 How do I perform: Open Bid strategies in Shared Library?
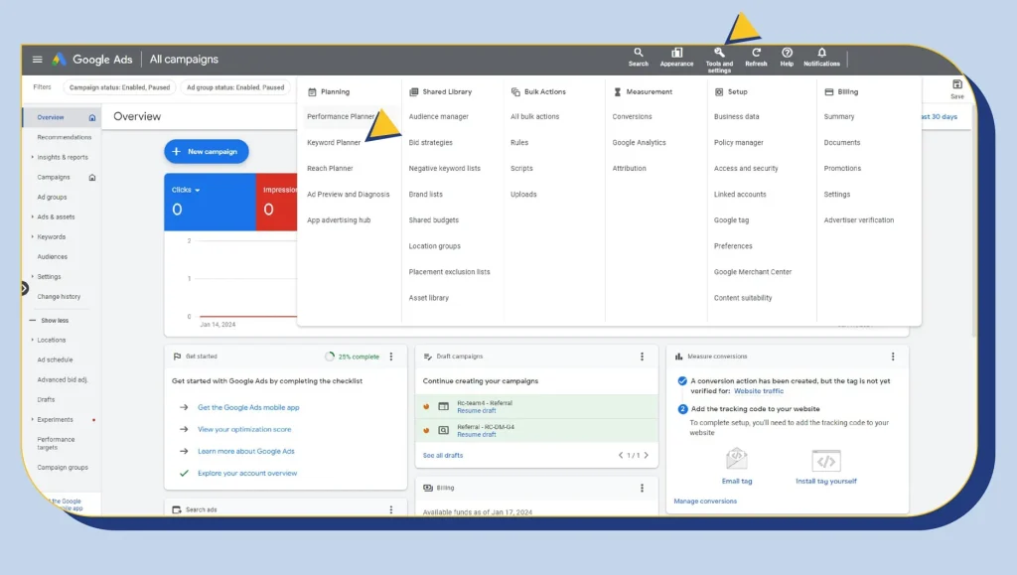(431, 143)
